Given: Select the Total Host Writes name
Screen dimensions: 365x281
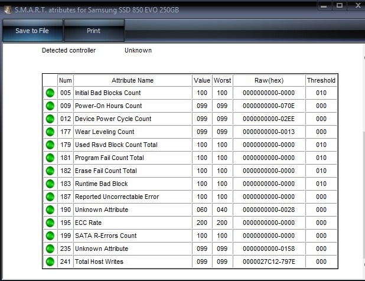Looking at the screenshot, I should click(99, 262).
